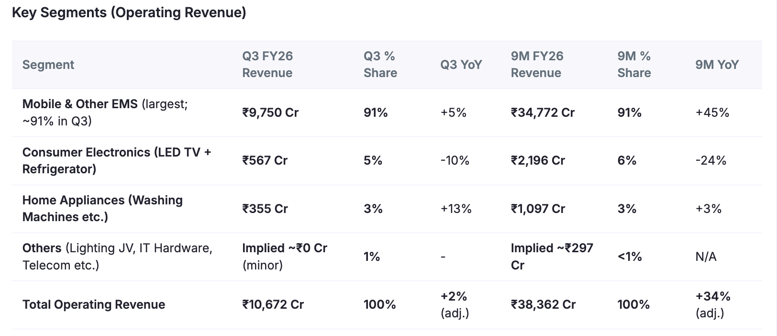Click the ₹34,772 Cr revenue cell
777x336 pixels.
pos(543,112)
